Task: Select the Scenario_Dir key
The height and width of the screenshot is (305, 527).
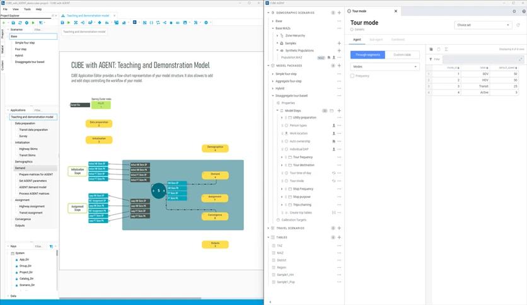Action: 27,285
